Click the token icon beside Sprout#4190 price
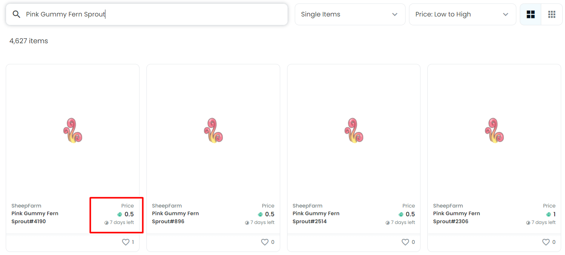 coord(120,214)
